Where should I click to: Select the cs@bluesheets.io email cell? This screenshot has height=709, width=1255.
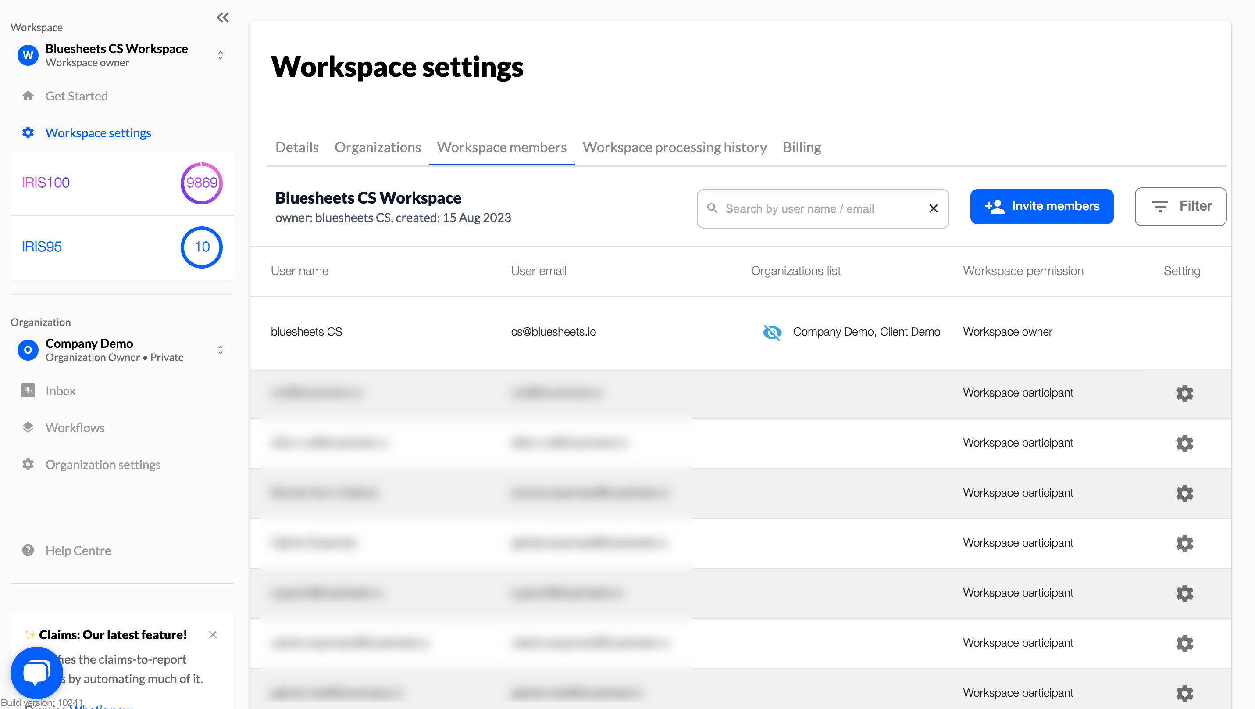pos(553,331)
